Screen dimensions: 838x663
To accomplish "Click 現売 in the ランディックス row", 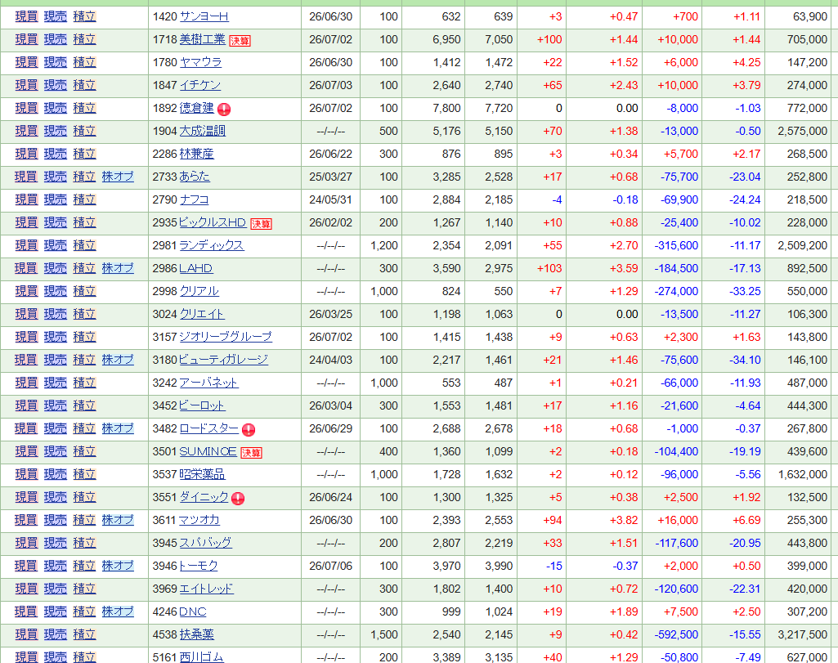I will (x=55, y=246).
